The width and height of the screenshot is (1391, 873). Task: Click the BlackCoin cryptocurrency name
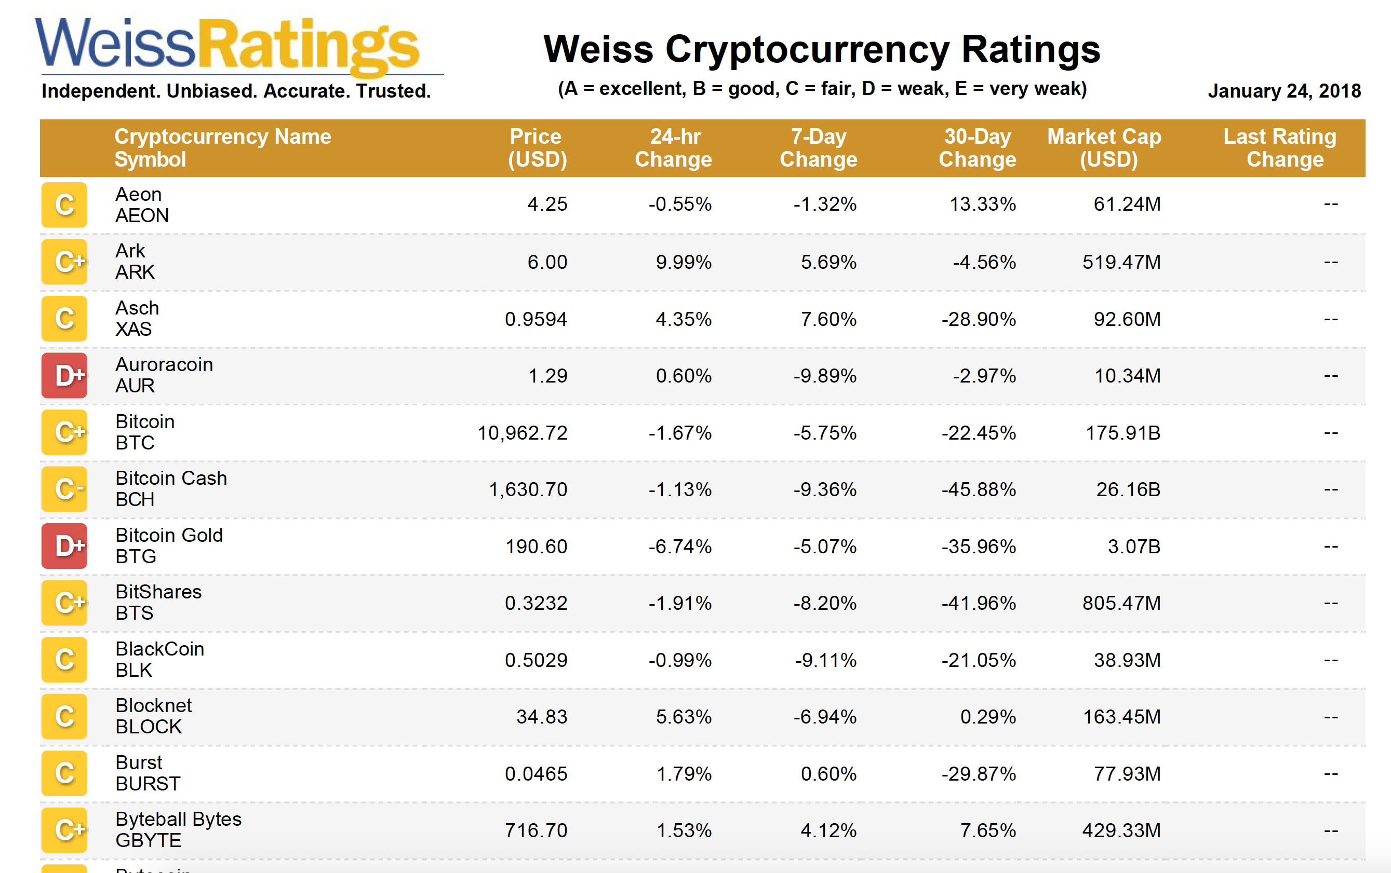point(160,649)
